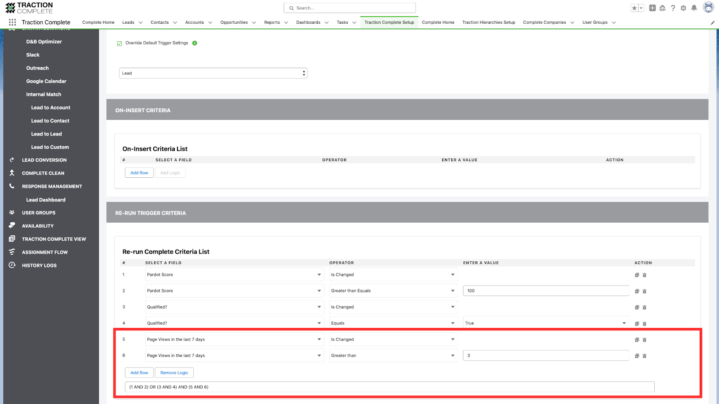Delete criteria row 5 with trash icon
719x404 pixels.
(x=644, y=340)
